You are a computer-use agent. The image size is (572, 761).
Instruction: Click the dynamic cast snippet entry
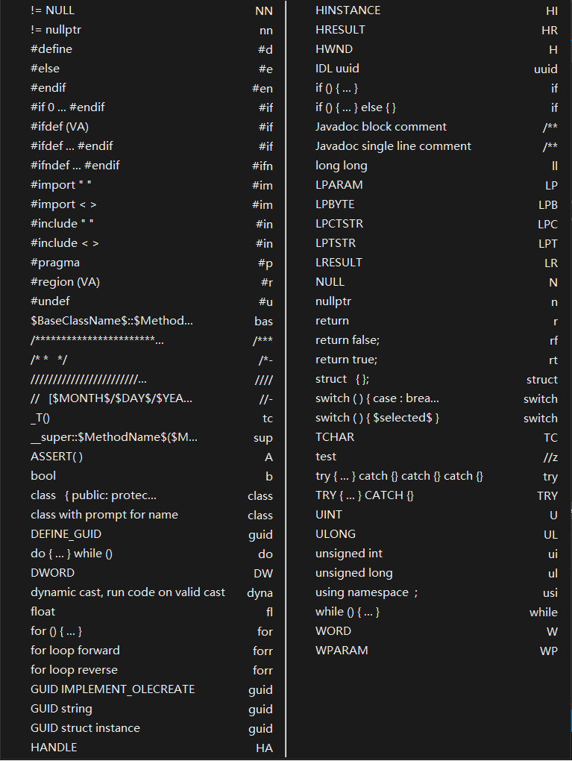tap(126, 592)
